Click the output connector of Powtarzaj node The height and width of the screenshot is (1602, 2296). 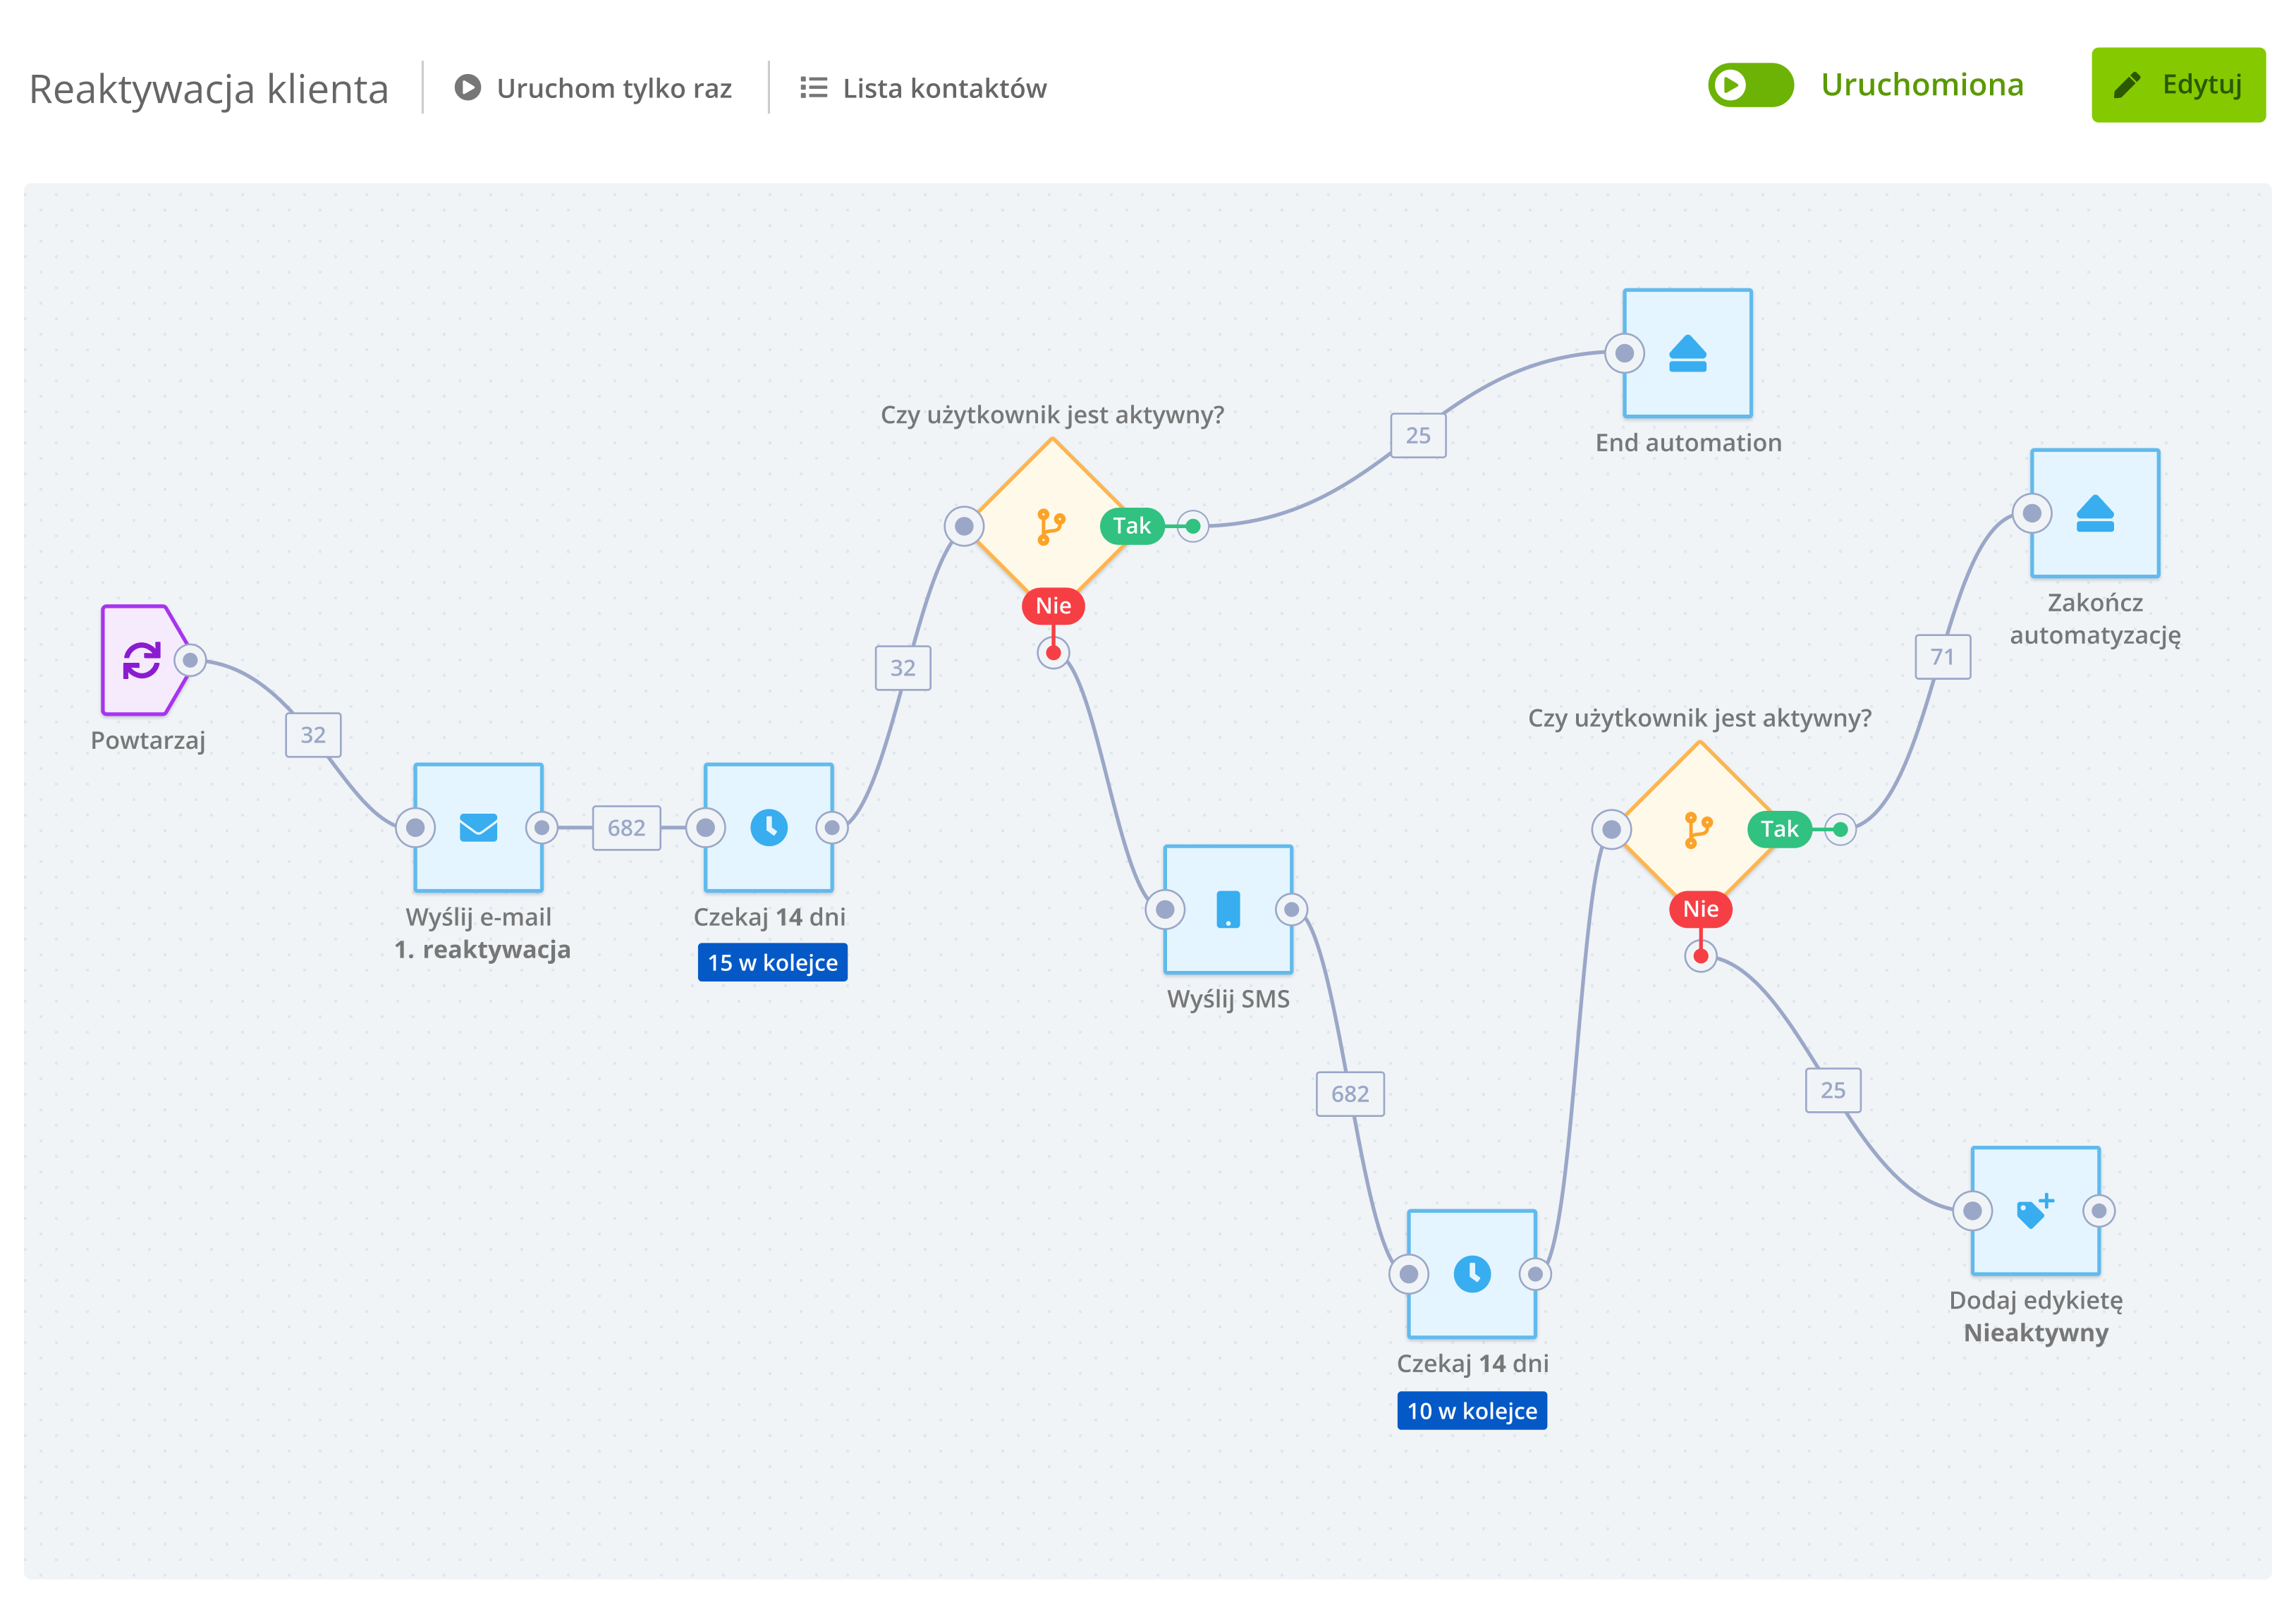click(x=190, y=660)
